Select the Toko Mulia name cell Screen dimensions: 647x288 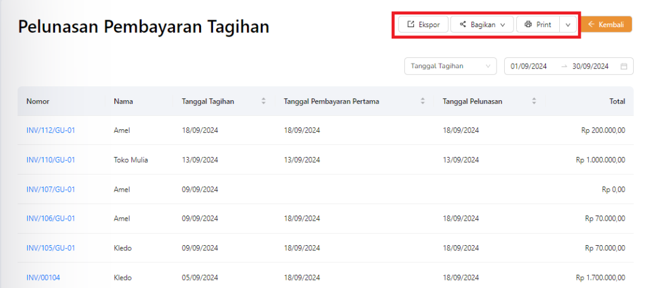point(131,159)
